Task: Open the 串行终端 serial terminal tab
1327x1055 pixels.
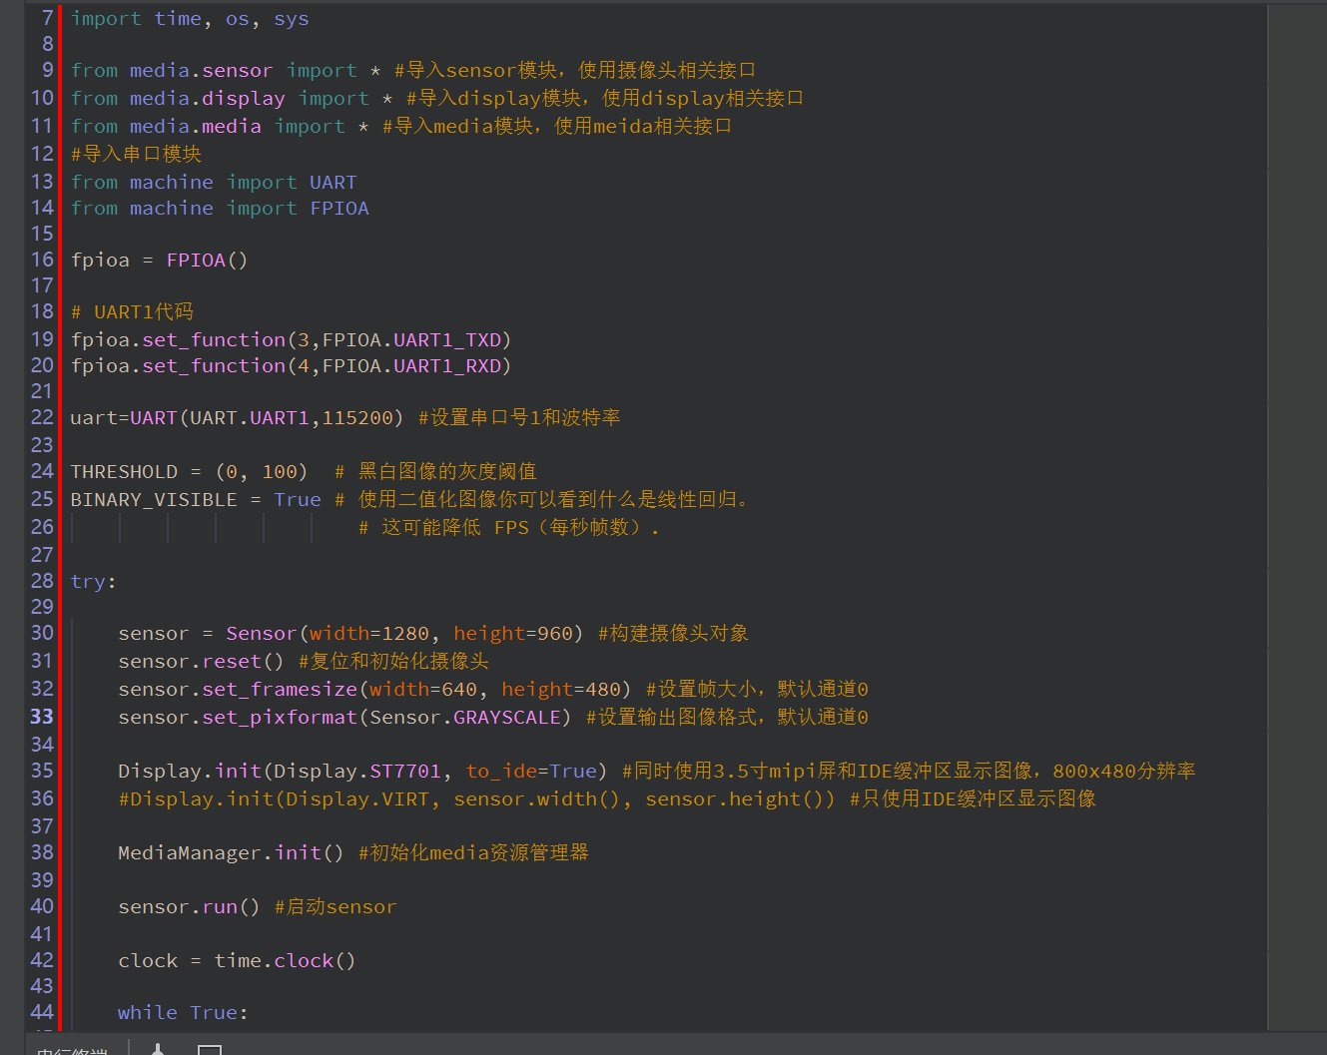Action: click(x=72, y=1050)
